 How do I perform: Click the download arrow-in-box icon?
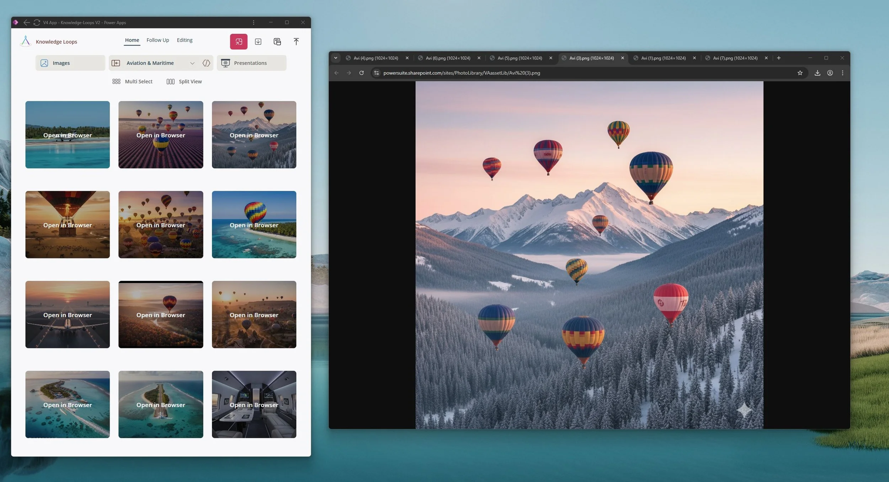coord(258,42)
